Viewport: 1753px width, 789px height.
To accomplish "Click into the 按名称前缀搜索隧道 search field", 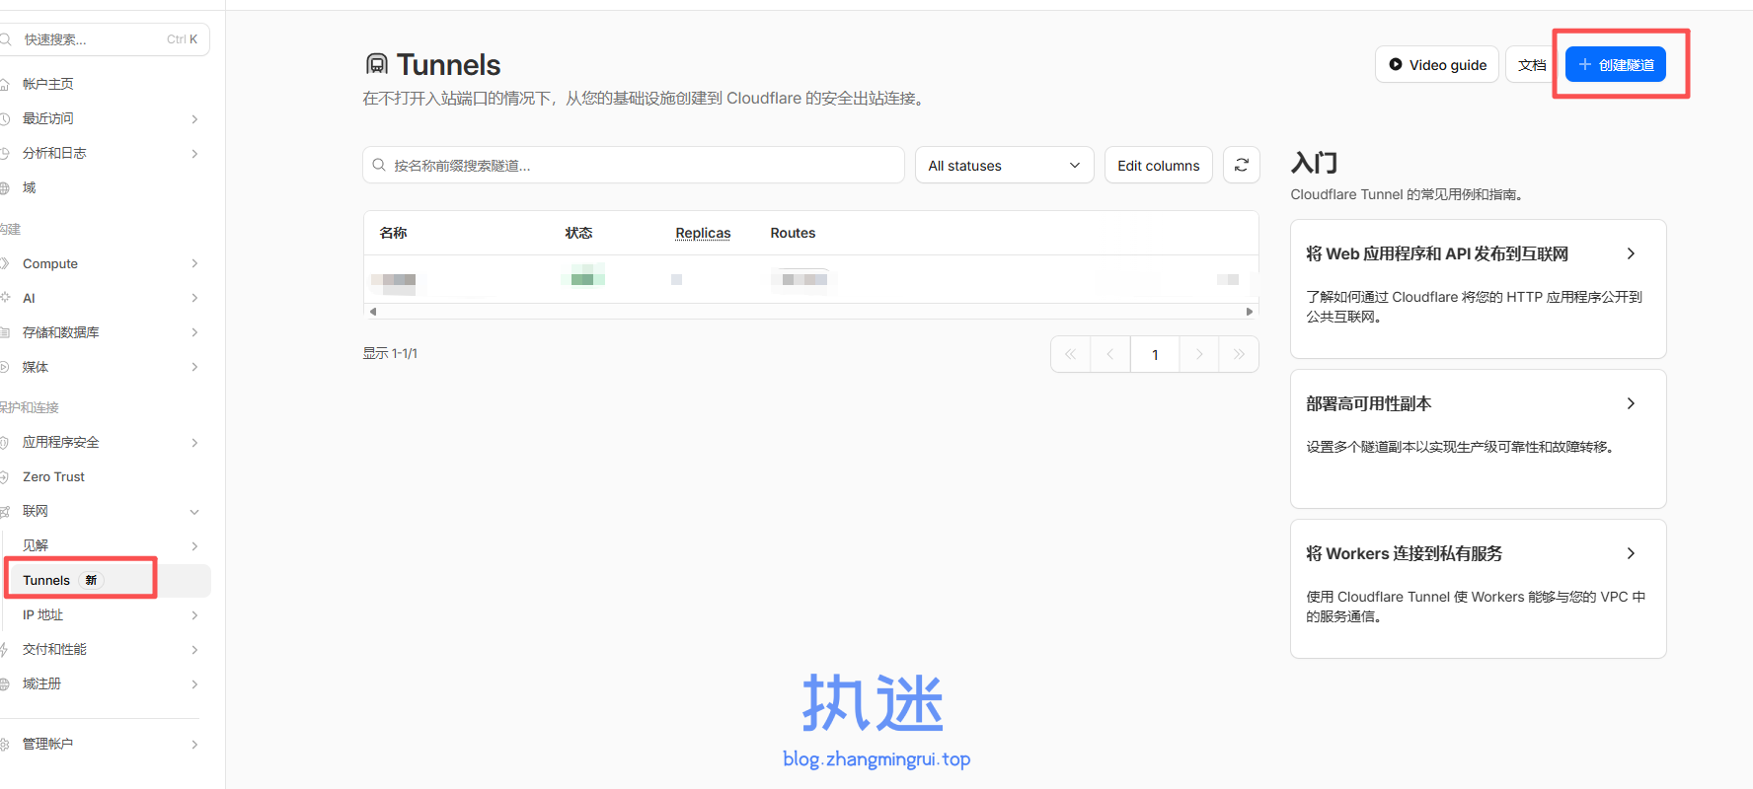I will pyautogui.click(x=634, y=165).
